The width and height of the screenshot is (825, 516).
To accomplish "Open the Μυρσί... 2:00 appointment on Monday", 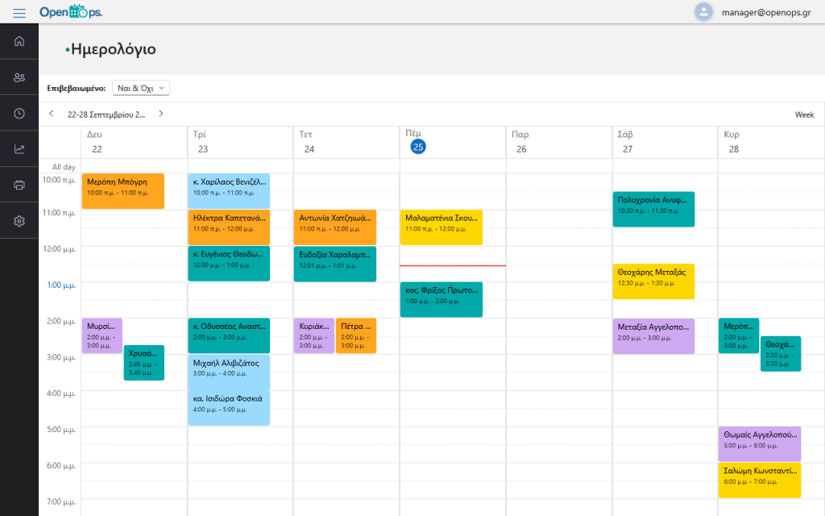I will (102, 335).
